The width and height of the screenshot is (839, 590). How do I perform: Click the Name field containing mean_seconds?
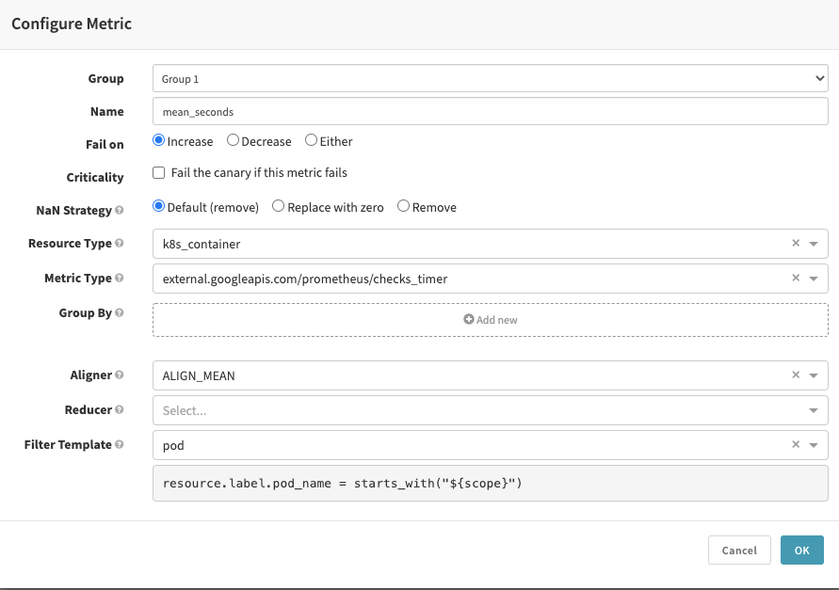coord(490,112)
